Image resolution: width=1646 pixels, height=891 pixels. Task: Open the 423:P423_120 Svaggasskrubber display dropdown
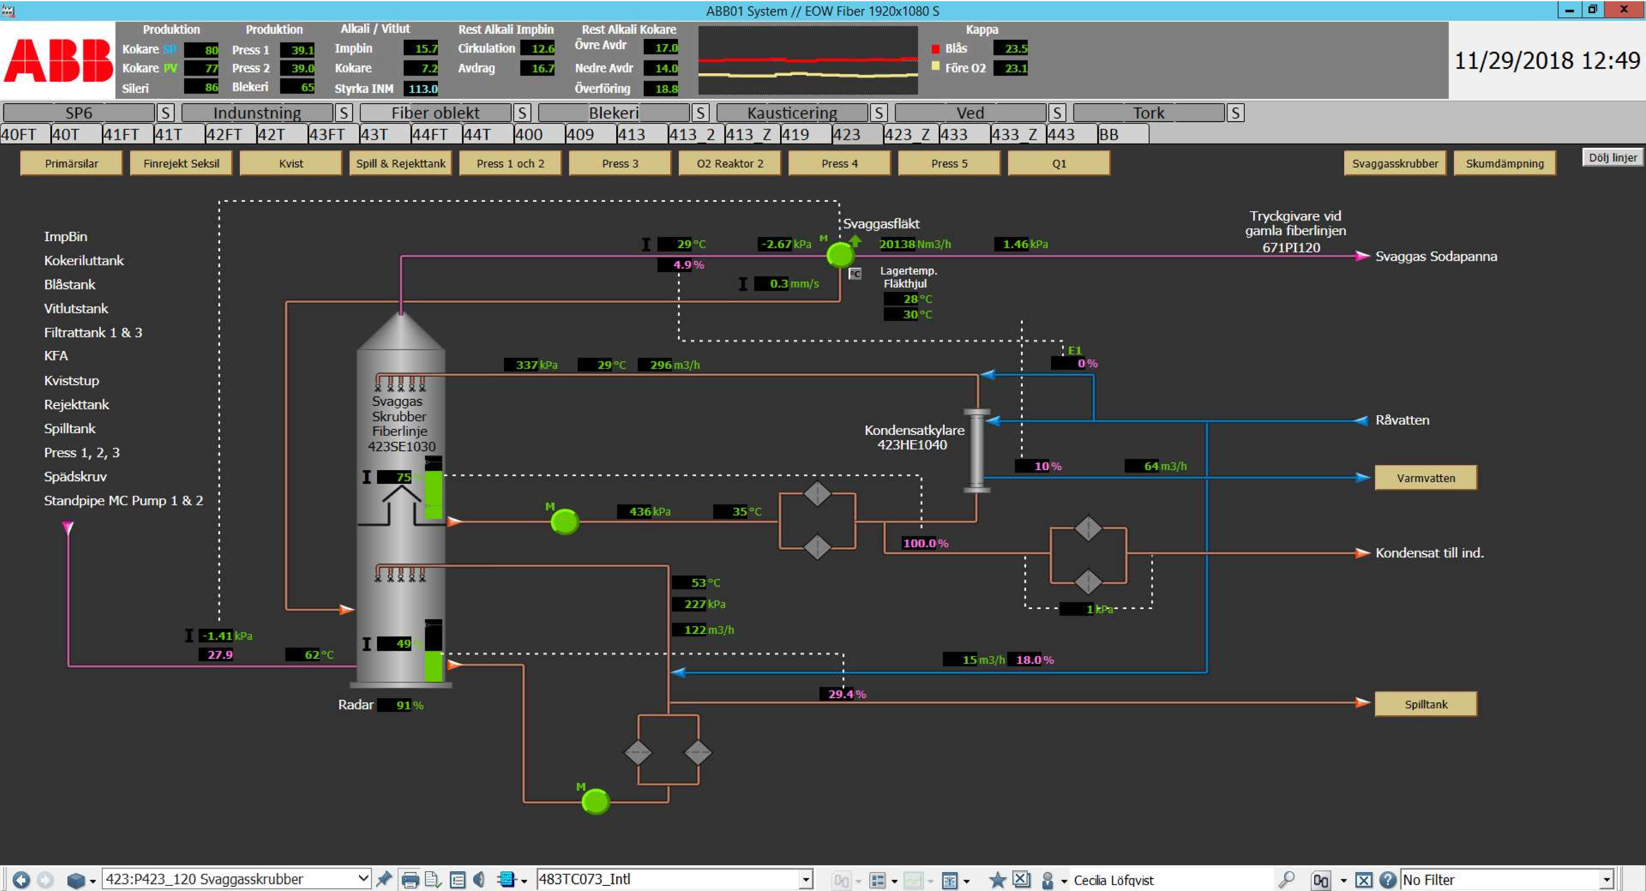point(363,879)
